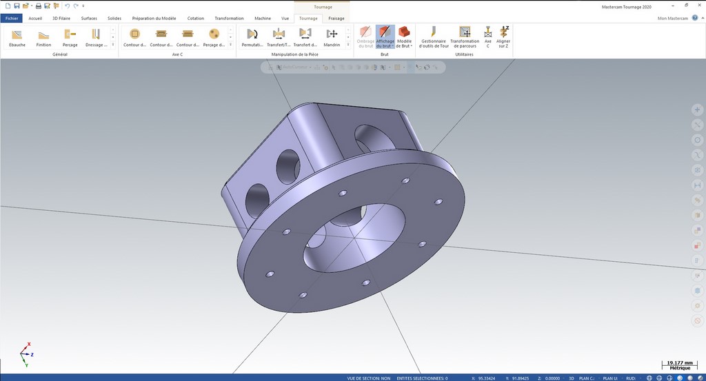
Task: Click the Mon Mastercam link
Action: click(673, 18)
